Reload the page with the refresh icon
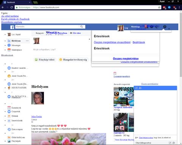Image resolution: width=182 pixels, height=145 pixels. (x=11, y=7)
